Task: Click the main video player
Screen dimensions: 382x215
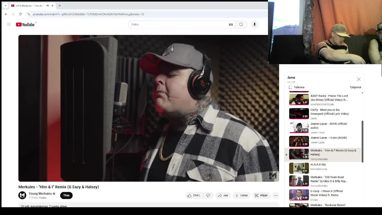Action: click(149, 108)
